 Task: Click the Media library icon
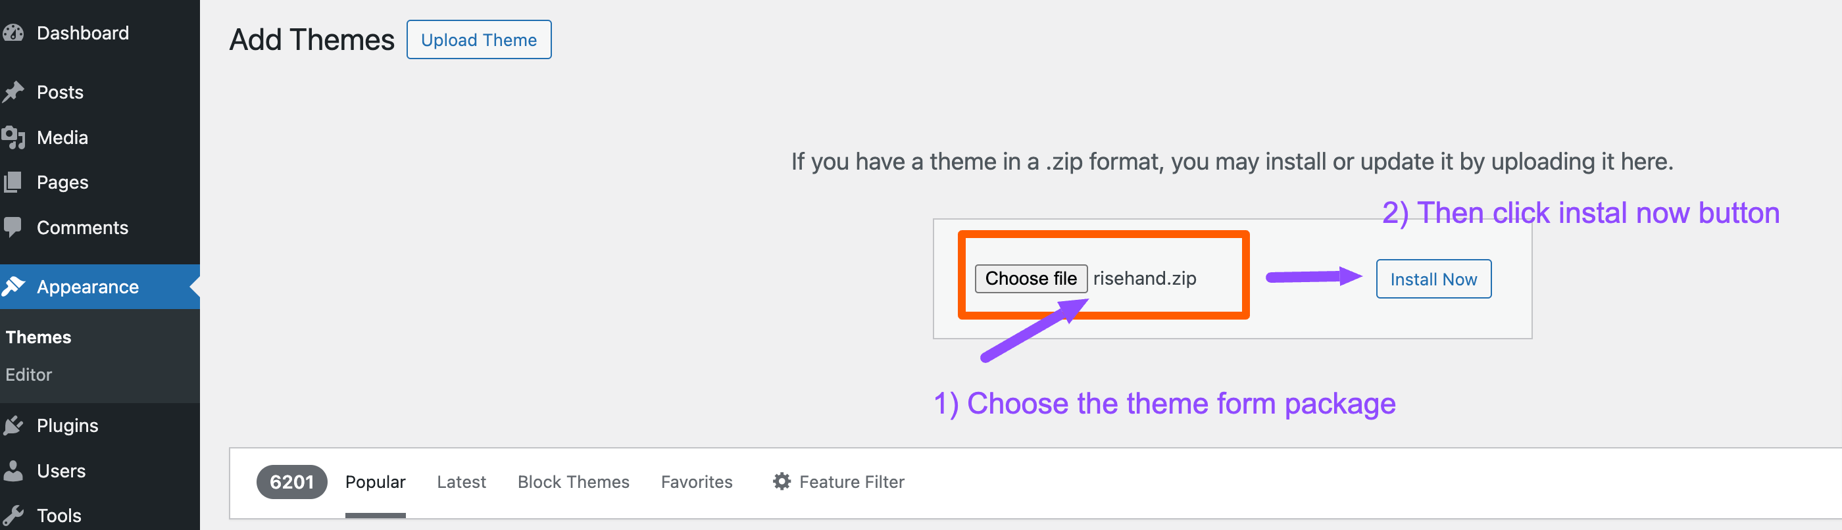tap(13, 137)
